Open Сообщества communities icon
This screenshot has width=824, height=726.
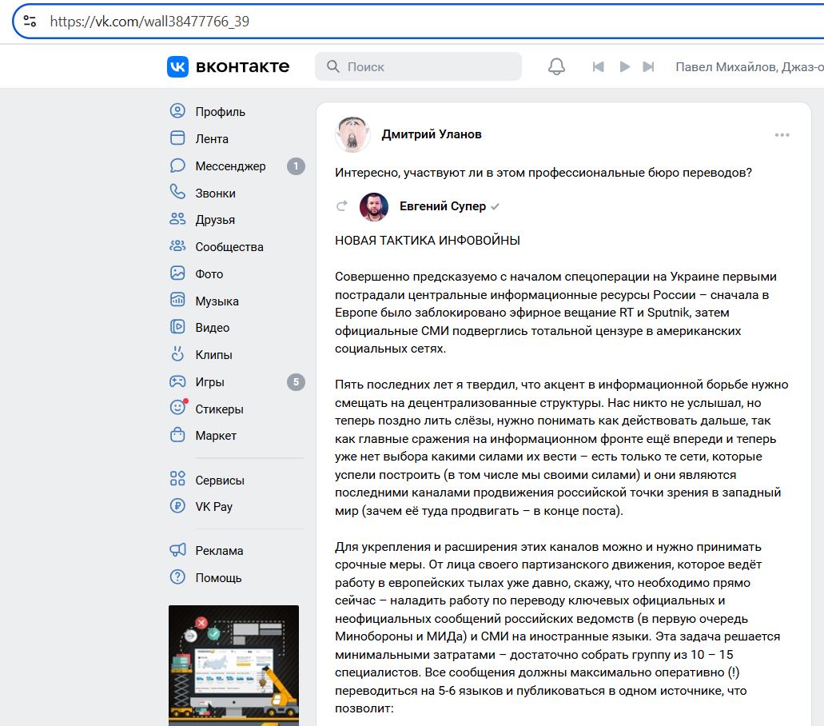coord(177,246)
